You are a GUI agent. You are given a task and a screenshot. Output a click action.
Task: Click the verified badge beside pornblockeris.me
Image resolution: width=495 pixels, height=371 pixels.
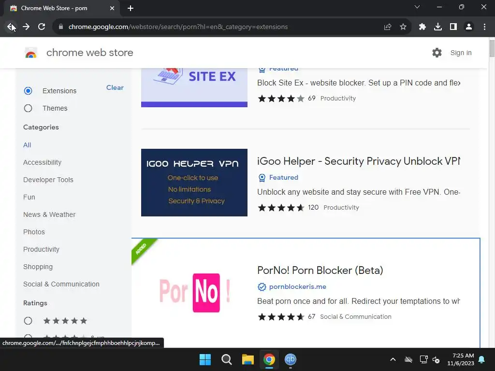[262, 287]
